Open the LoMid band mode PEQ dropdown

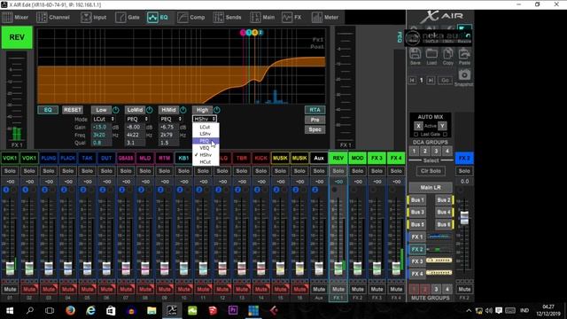pyautogui.click(x=137, y=119)
